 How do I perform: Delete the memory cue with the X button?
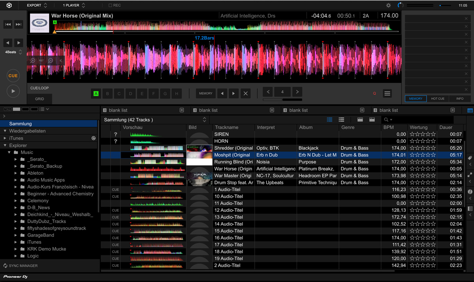[x=245, y=93]
